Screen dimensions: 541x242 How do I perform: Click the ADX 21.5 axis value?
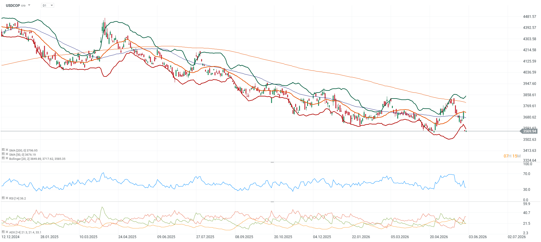527,224
